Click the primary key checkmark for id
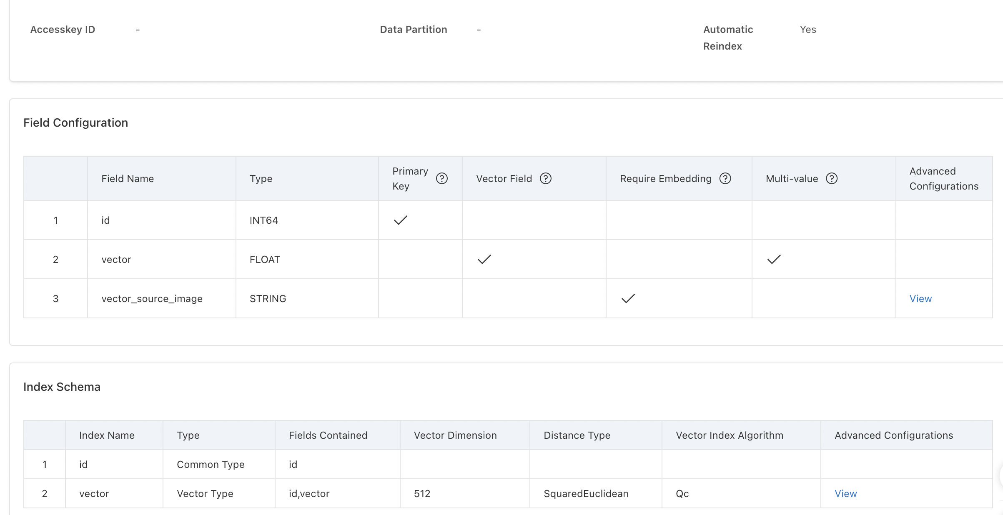Viewport: 1003px width, 515px height. (x=400, y=220)
